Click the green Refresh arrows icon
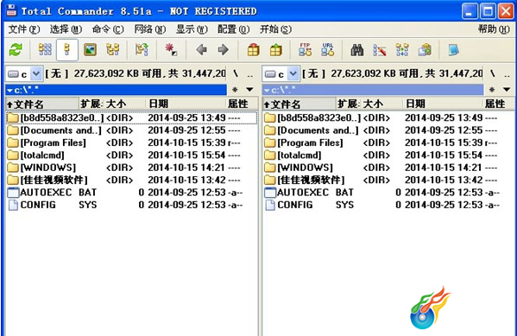 (16, 50)
